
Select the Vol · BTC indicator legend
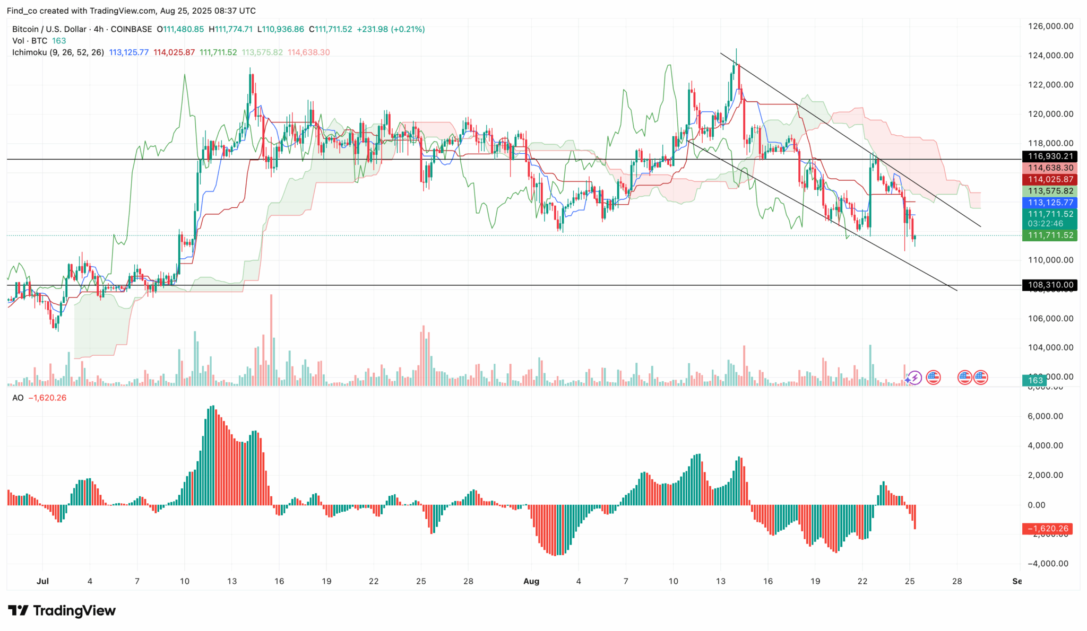(30, 41)
